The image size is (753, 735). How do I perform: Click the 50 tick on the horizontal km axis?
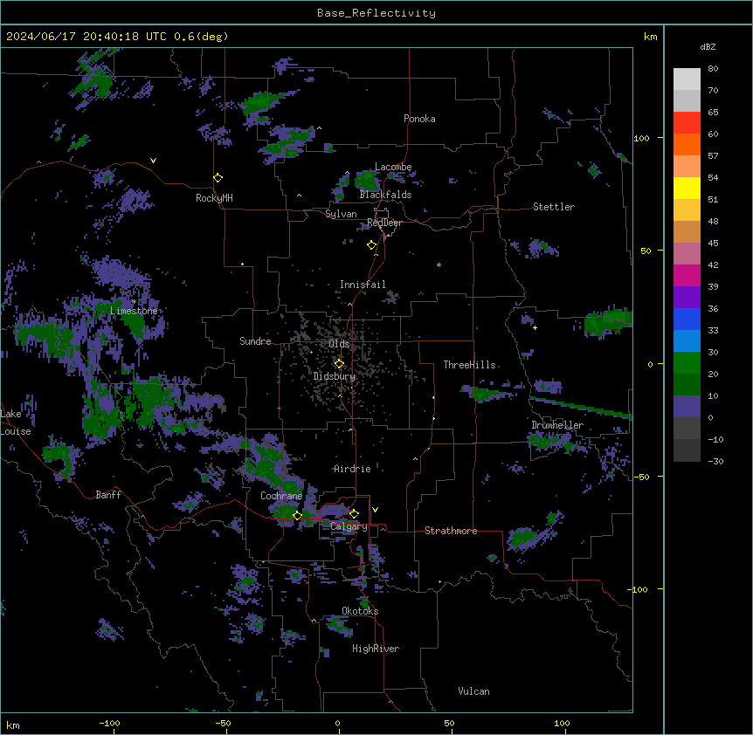(449, 723)
